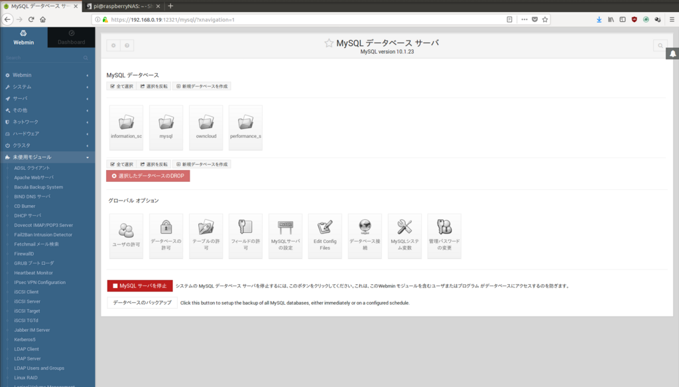
Task: Click the browser back arrow
Action: tap(7, 19)
